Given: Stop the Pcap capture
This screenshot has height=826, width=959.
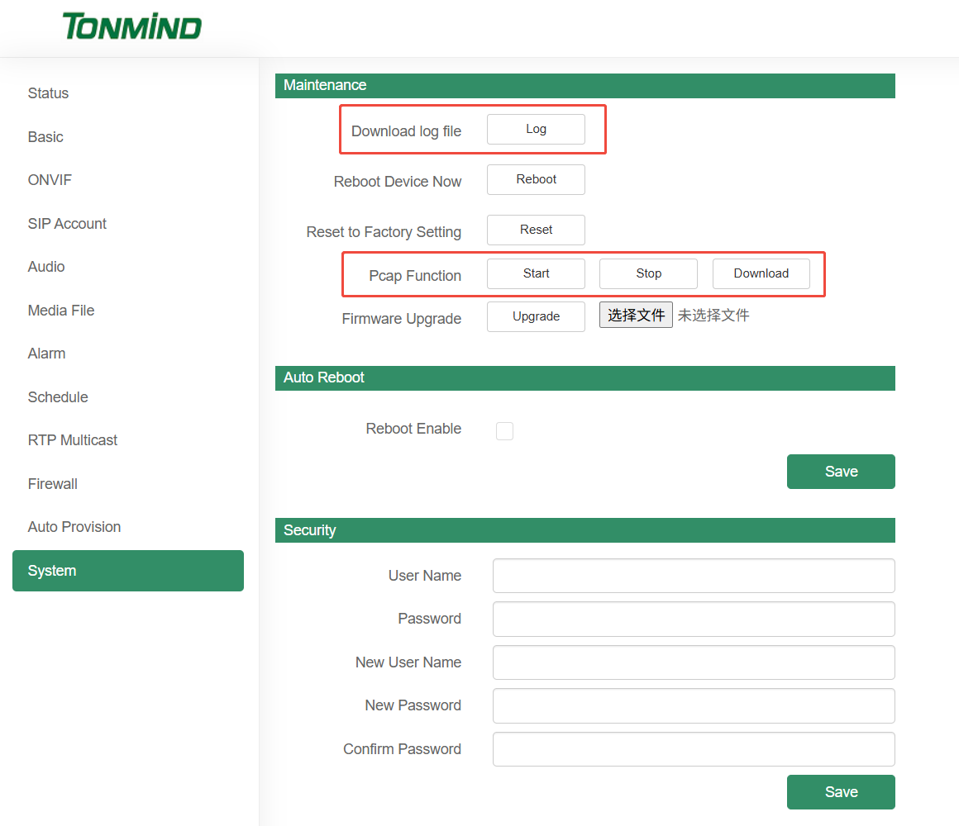Looking at the screenshot, I should tap(648, 273).
